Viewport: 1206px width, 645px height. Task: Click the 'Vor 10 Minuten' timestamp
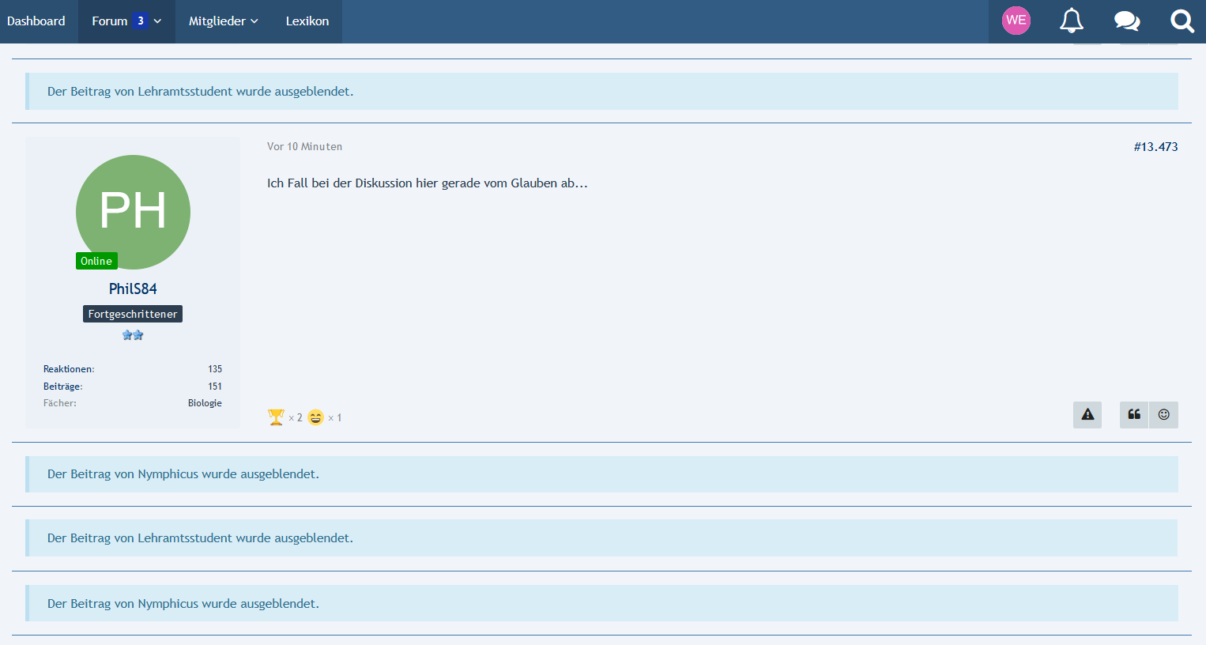[x=304, y=147]
